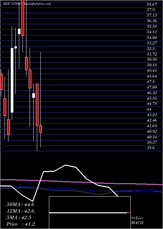Viewport: 163px width, 229px height.
Task: Click the 47.09 price axis label
Action: 152,87
